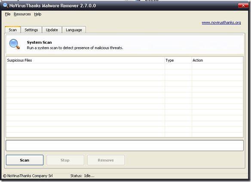Select the Scan tab
The image size is (251, 182).
pyautogui.click(x=12, y=30)
